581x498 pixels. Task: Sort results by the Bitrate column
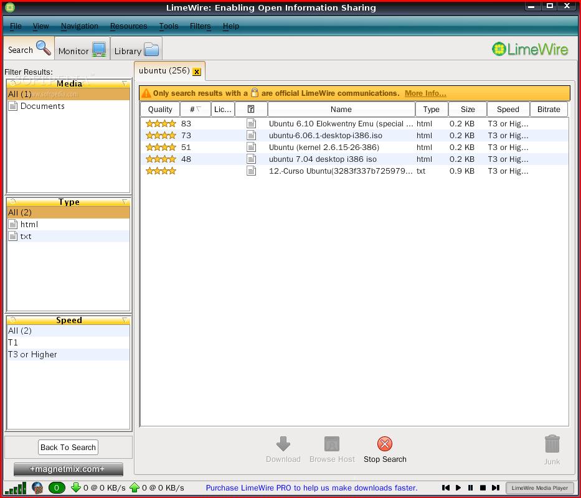549,110
